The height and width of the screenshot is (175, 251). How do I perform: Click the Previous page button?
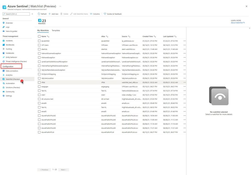[44, 170]
